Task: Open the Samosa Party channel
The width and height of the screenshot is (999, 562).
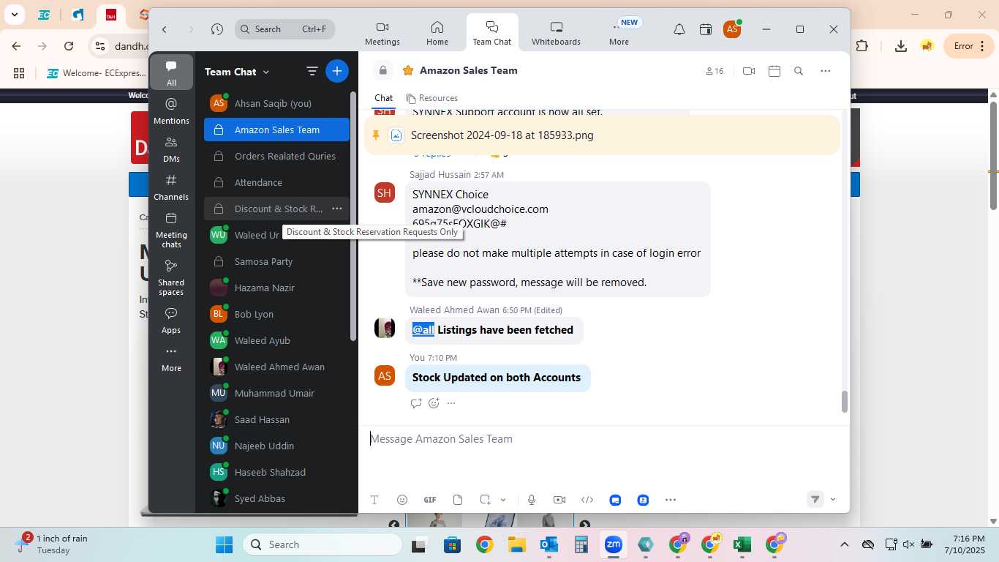Action: [276, 261]
